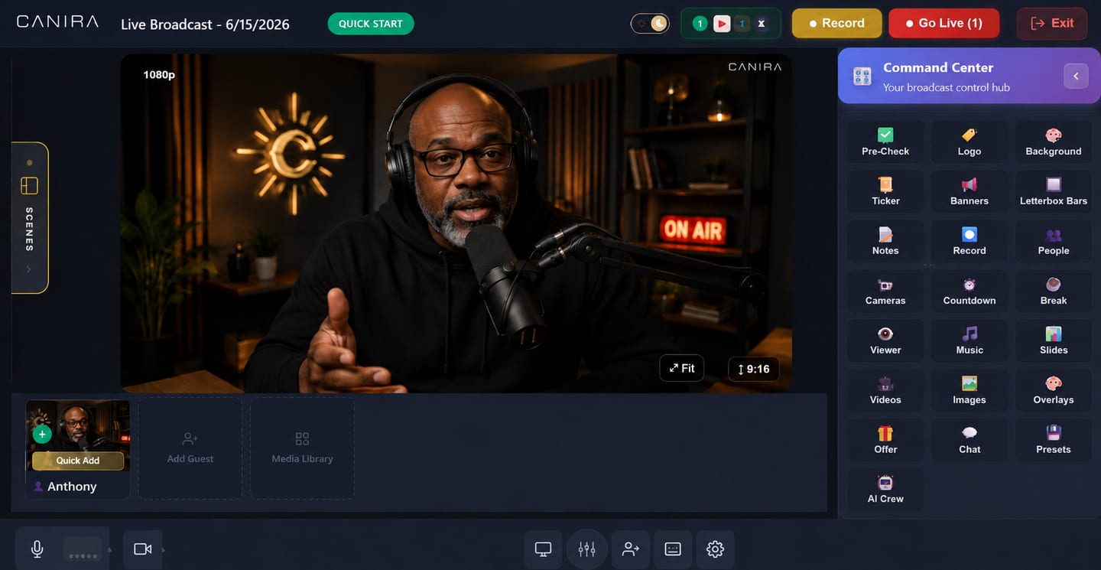This screenshot has width=1101, height=570.
Task: Open camera options arrow
Action: 163,550
